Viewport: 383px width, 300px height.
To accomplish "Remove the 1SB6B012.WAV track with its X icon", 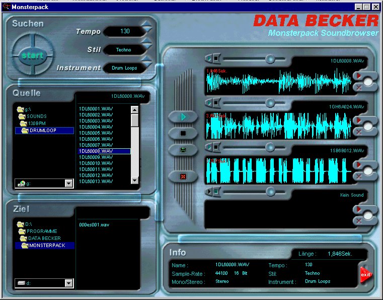I will (359, 176).
